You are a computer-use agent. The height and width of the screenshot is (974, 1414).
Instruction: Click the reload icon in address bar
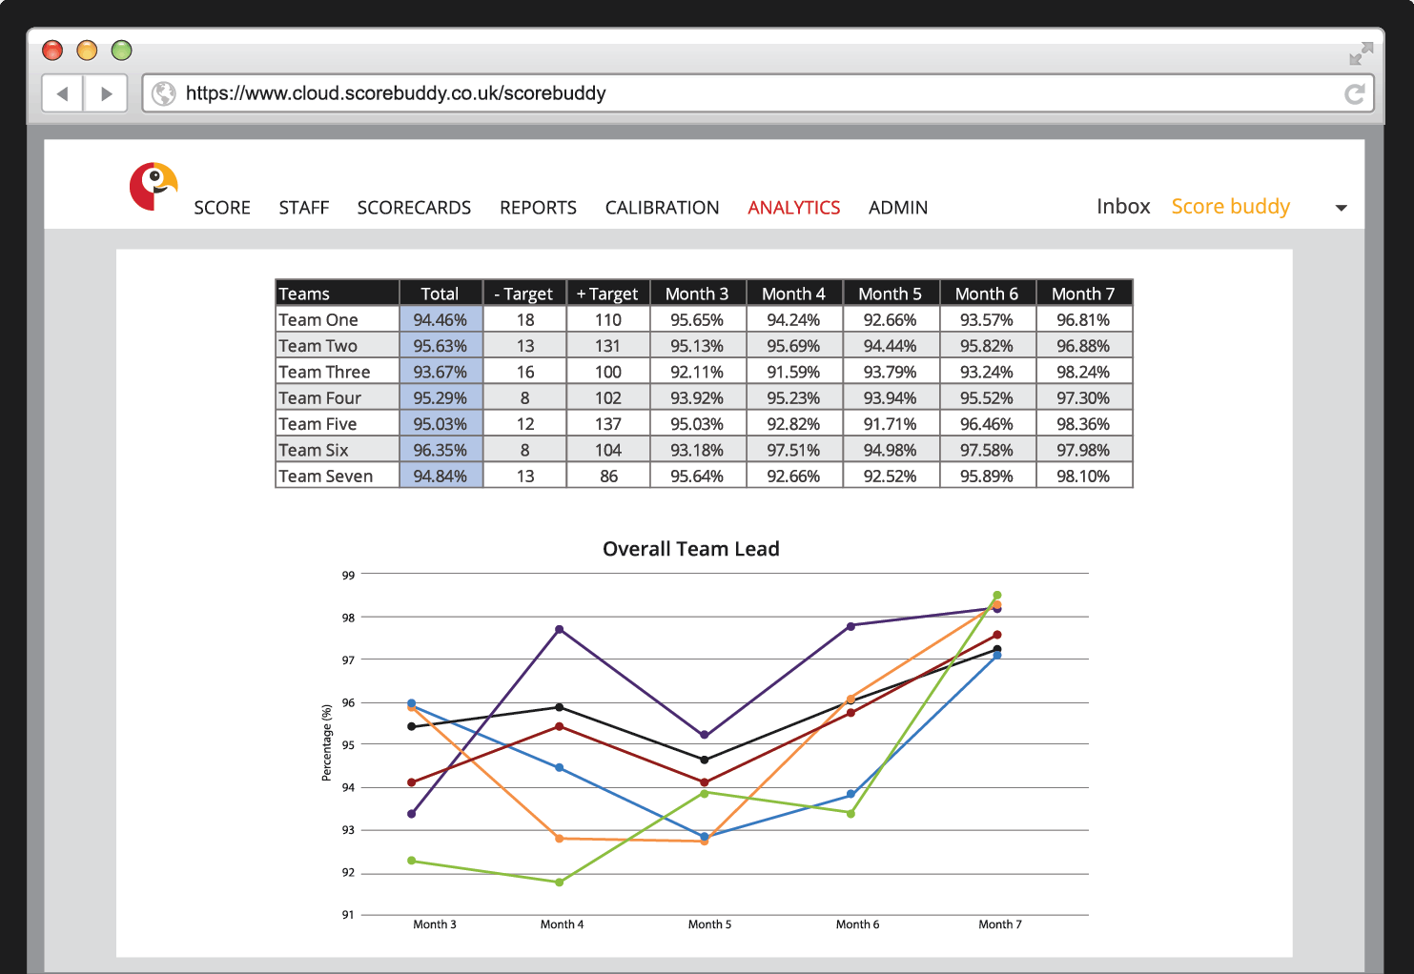(x=1354, y=93)
